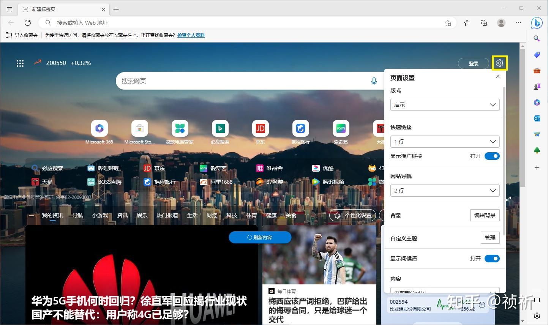Click the 刷新内容 refresh button
This screenshot has height=325, width=548.
pyautogui.click(x=260, y=237)
